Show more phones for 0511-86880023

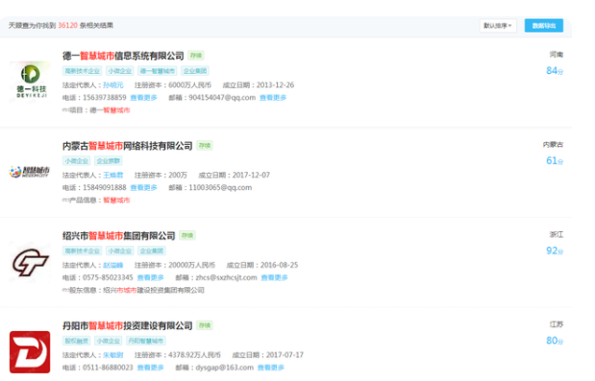coord(150,368)
